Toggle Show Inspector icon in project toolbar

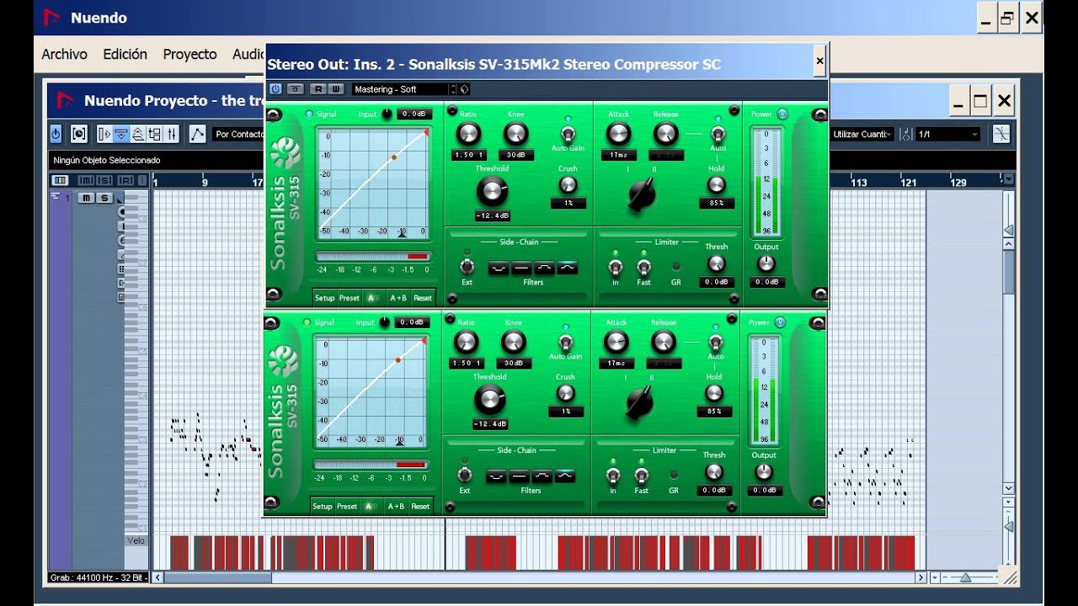[x=104, y=134]
